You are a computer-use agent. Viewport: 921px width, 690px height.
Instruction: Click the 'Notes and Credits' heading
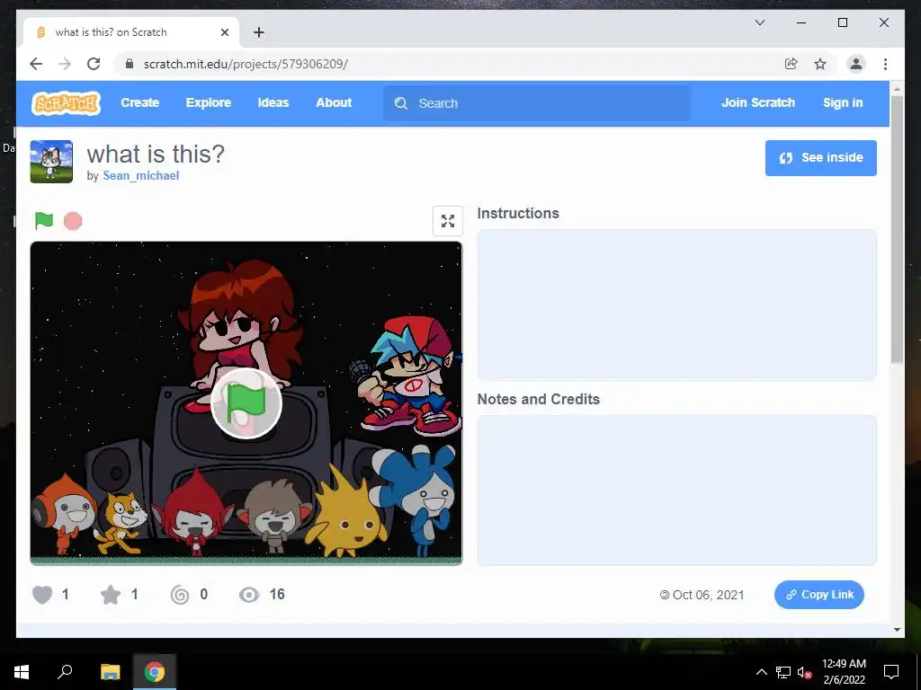pyautogui.click(x=539, y=399)
